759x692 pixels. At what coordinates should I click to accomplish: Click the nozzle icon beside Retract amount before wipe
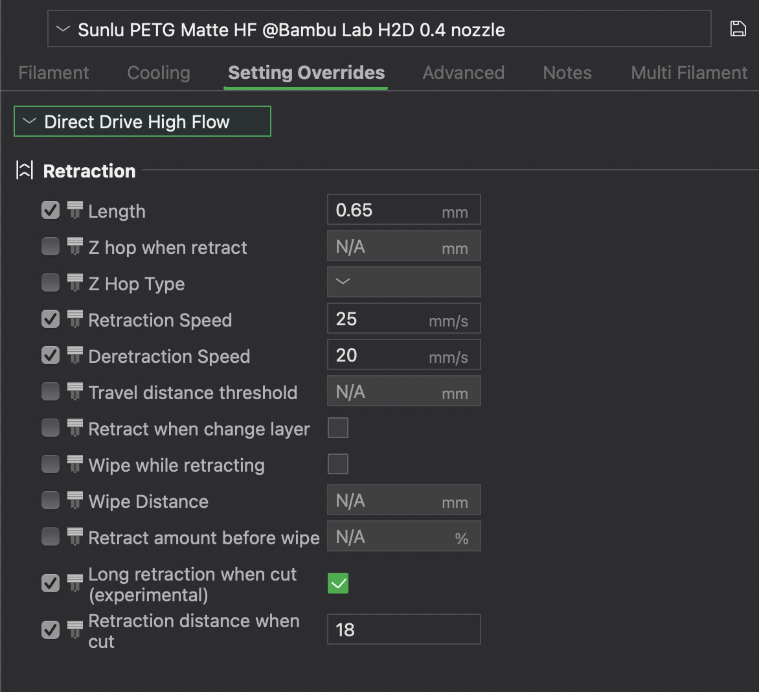74,537
